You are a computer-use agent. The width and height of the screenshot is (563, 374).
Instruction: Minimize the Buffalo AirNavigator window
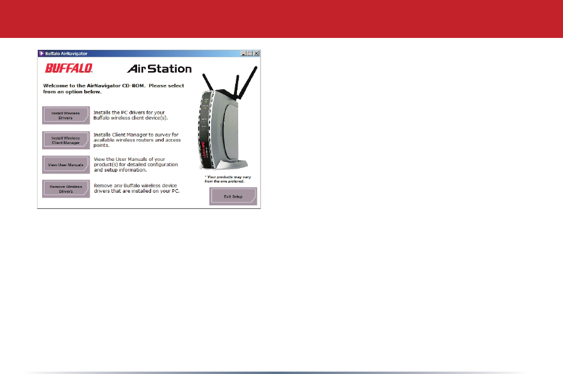[x=244, y=54]
